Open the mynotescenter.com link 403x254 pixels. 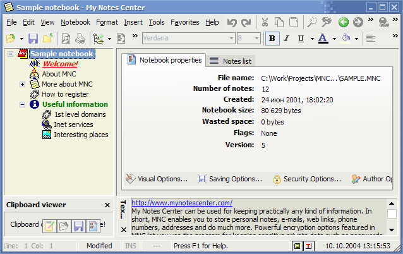coord(182,203)
